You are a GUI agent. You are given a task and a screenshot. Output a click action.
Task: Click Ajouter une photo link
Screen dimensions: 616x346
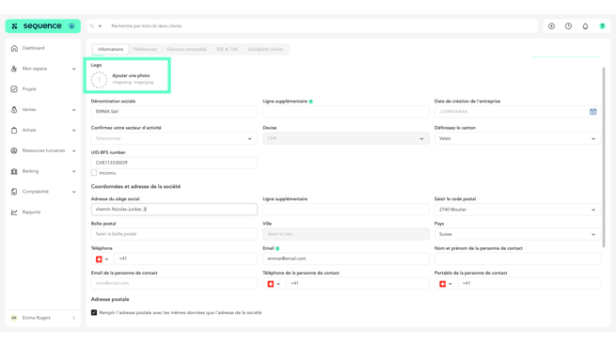[x=131, y=75]
